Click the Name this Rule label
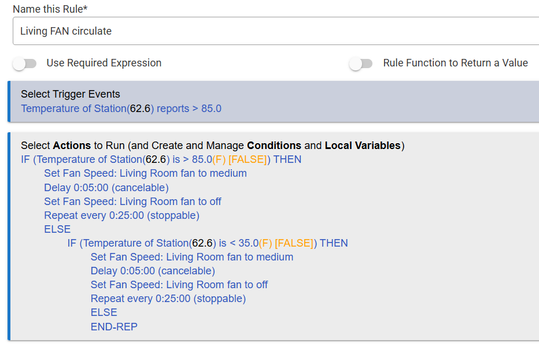This screenshot has width=539, height=350. (x=50, y=9)
